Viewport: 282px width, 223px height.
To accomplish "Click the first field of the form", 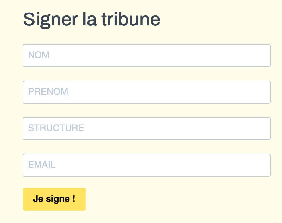I will [x=146, y=56].
